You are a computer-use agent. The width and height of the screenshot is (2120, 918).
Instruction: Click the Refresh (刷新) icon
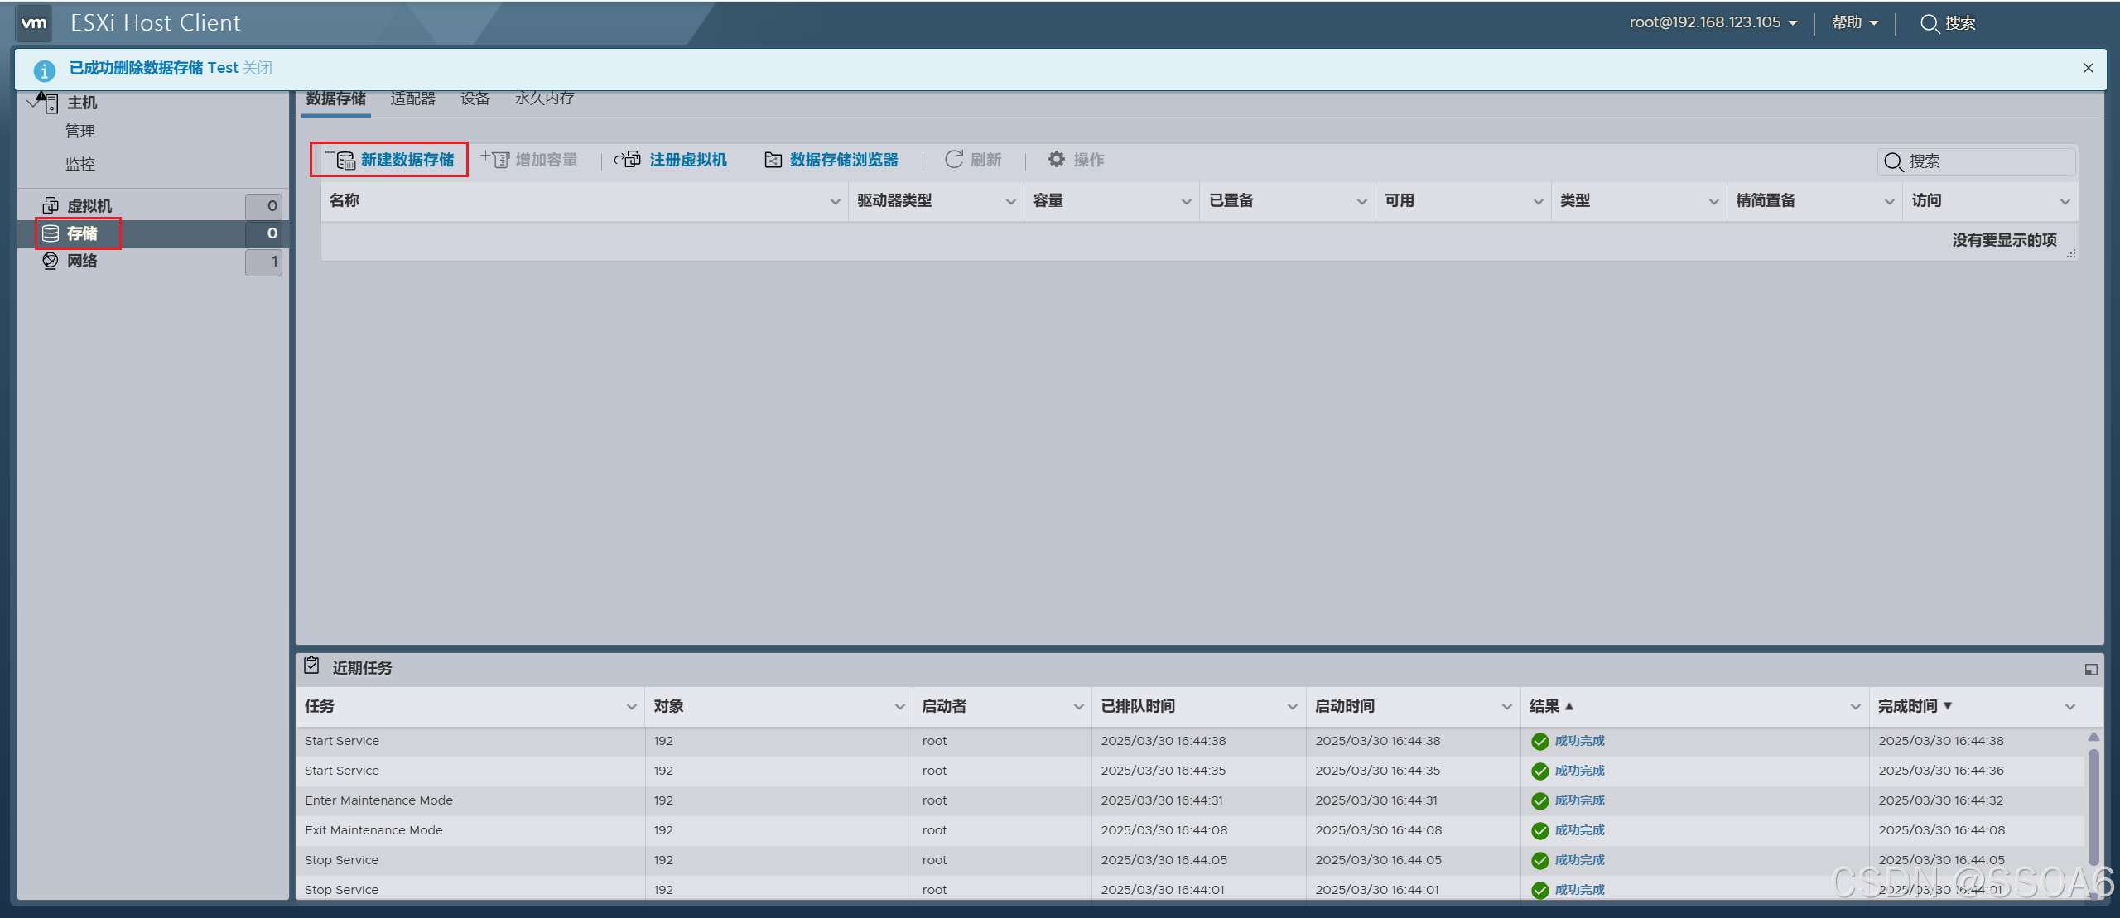coord(954,159)
